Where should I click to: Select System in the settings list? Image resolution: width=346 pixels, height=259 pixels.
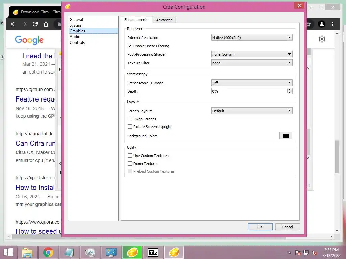[x=93, y=25]
